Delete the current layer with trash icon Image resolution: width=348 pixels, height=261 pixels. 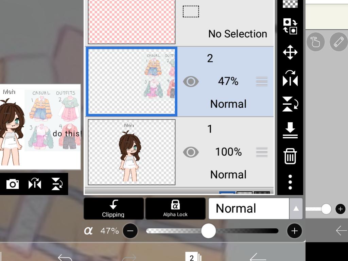coord(290,157)
